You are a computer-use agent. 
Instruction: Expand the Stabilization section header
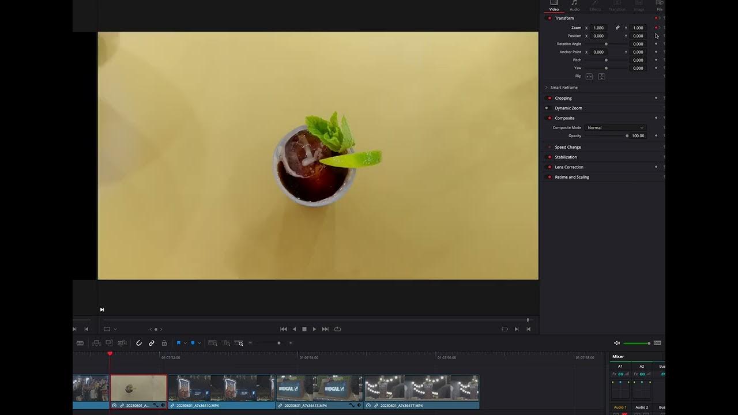tap(566, 157)
